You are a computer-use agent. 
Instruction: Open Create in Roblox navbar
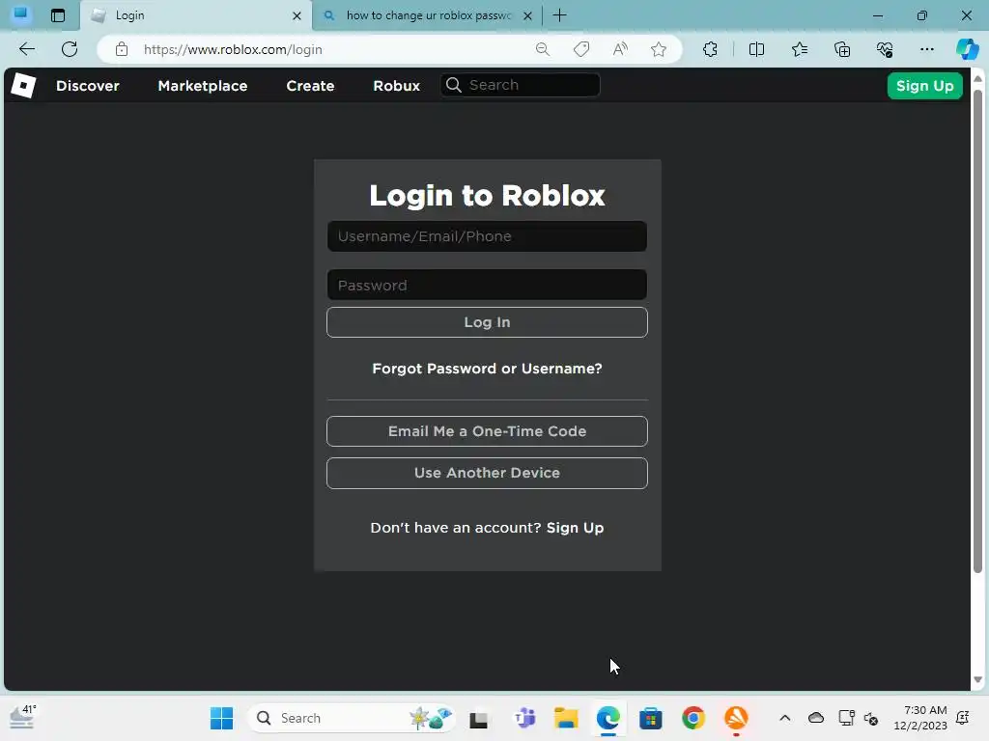[x=310, y=86]
